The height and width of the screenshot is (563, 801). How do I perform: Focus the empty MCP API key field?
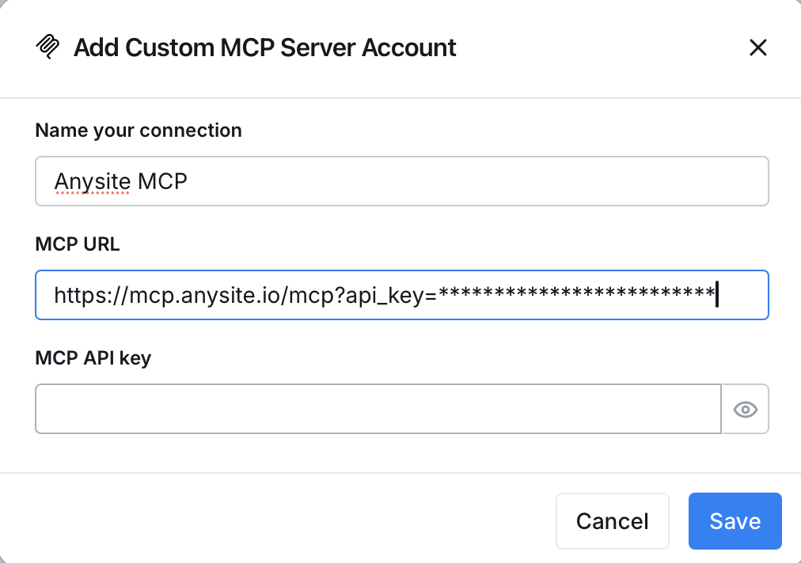[378, 409]
